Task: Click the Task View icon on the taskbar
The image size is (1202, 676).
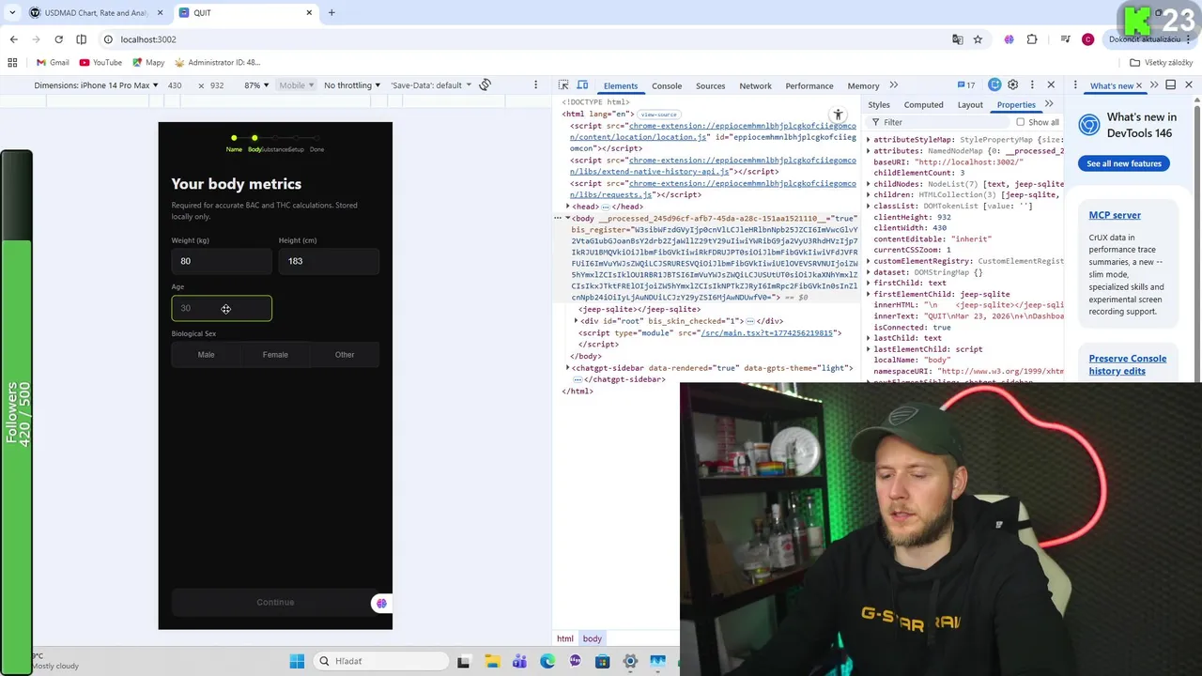Action: [463, 661]
